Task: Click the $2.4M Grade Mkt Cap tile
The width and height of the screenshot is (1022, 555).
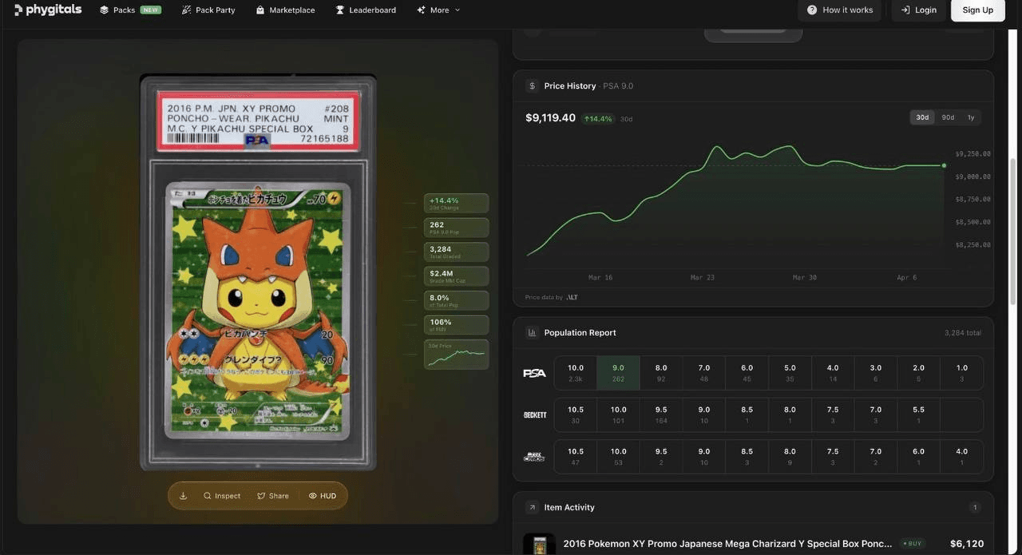Action: pyautogui.click(x=457, y=276)
